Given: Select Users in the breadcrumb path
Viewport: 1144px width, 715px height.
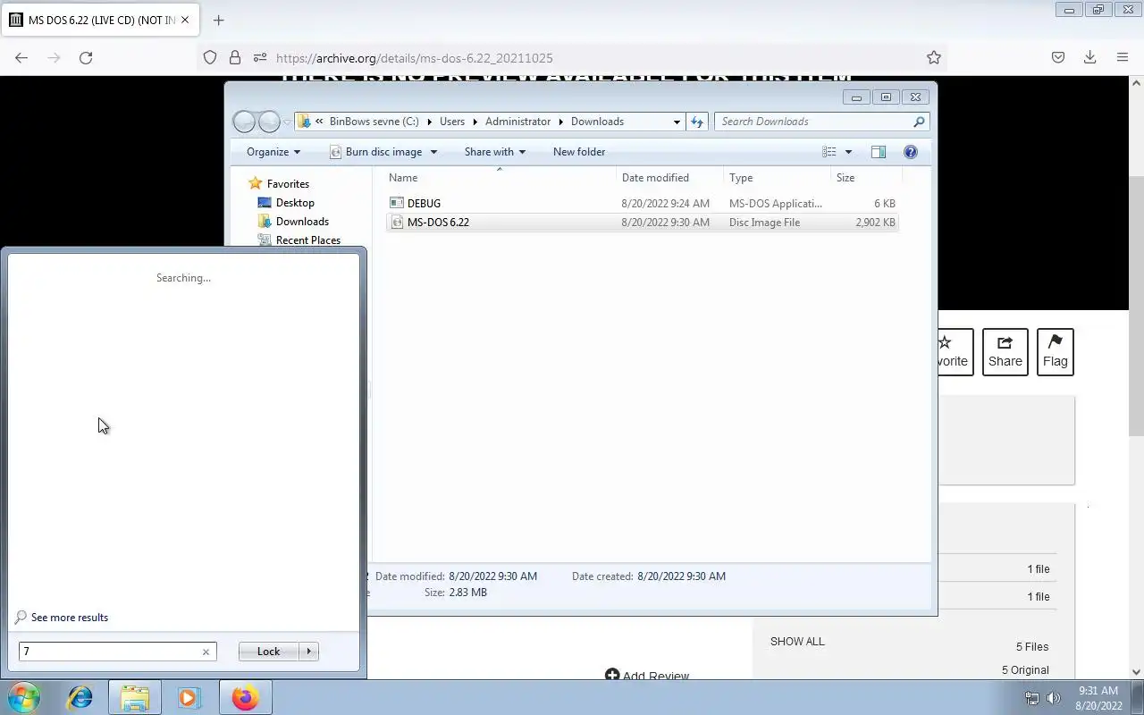Looking at the screenshot, I should pos(452,122).
